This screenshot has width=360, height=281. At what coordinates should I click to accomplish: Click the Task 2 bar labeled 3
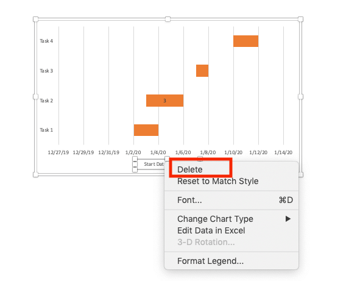[x=164, y=101]
